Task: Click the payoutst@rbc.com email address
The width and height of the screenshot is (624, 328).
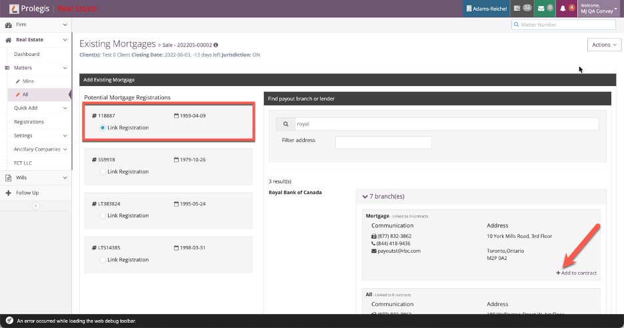Action: click(x=399, y=251)
